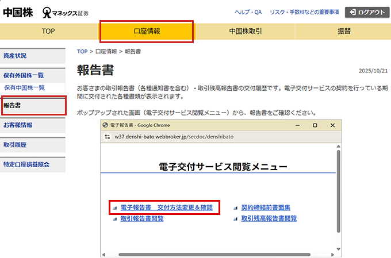Image resolution: width=391 pixels, height=258 pixels.
Task: Click the popup scroll-up arrow
Action: [338, 147]
